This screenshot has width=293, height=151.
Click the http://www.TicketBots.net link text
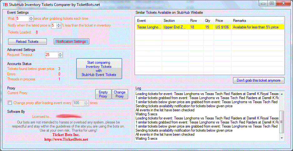(x=66, y=139)
